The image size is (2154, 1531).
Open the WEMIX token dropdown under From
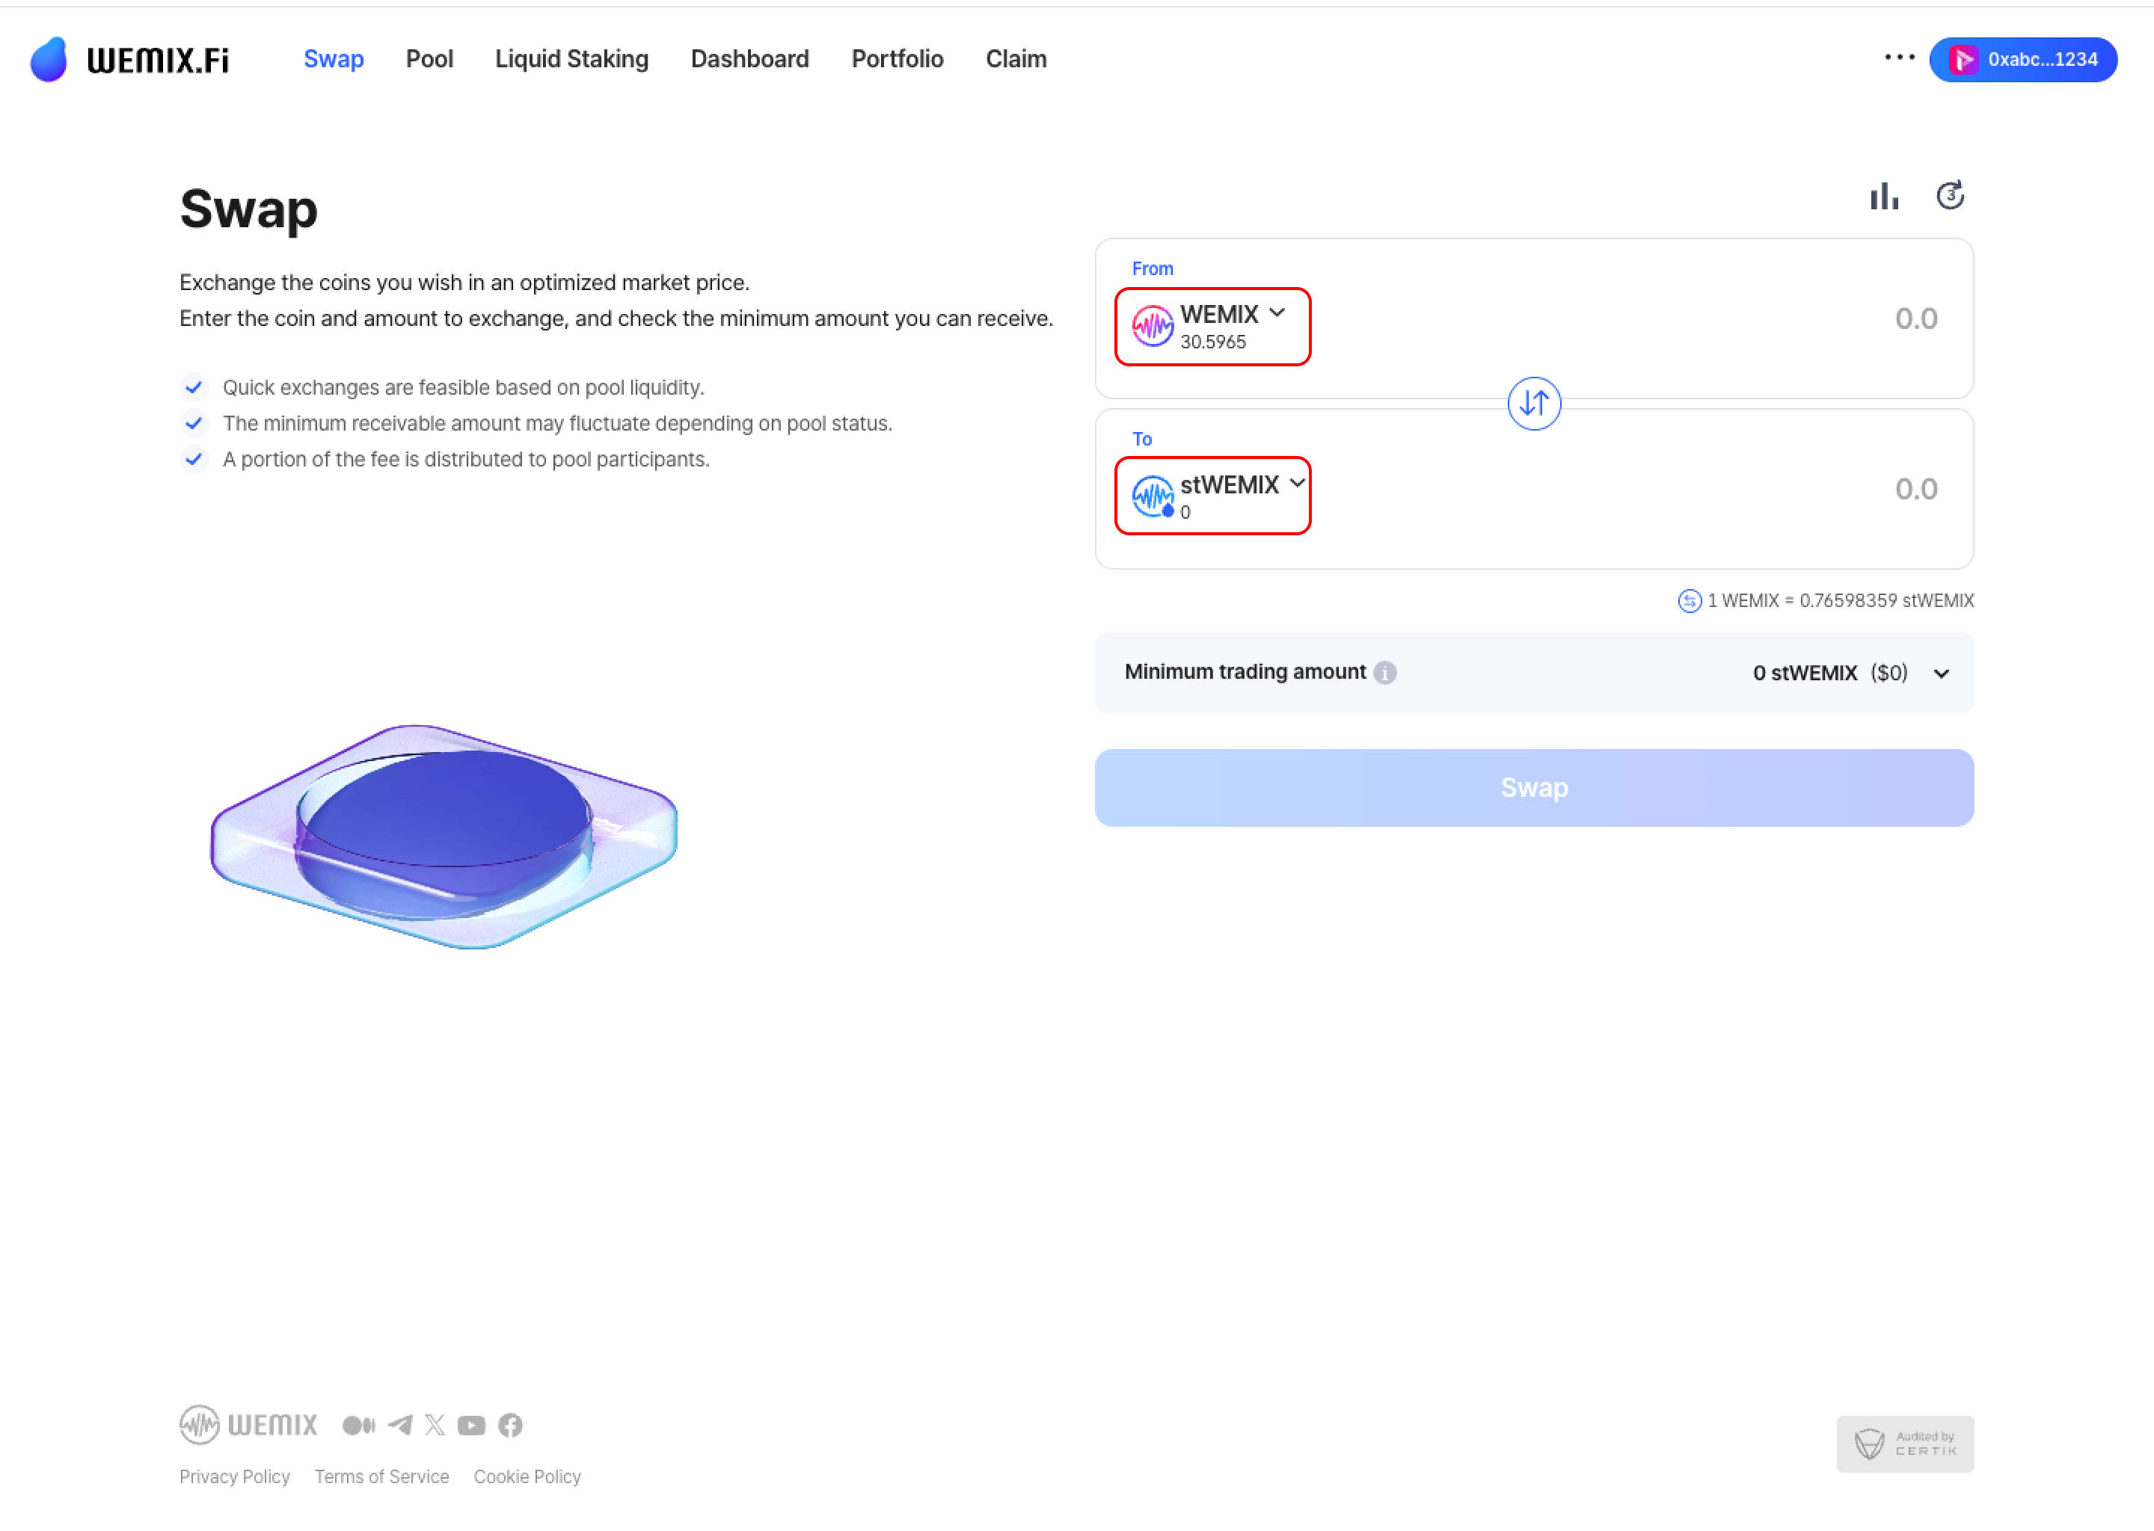(1212, 326)
